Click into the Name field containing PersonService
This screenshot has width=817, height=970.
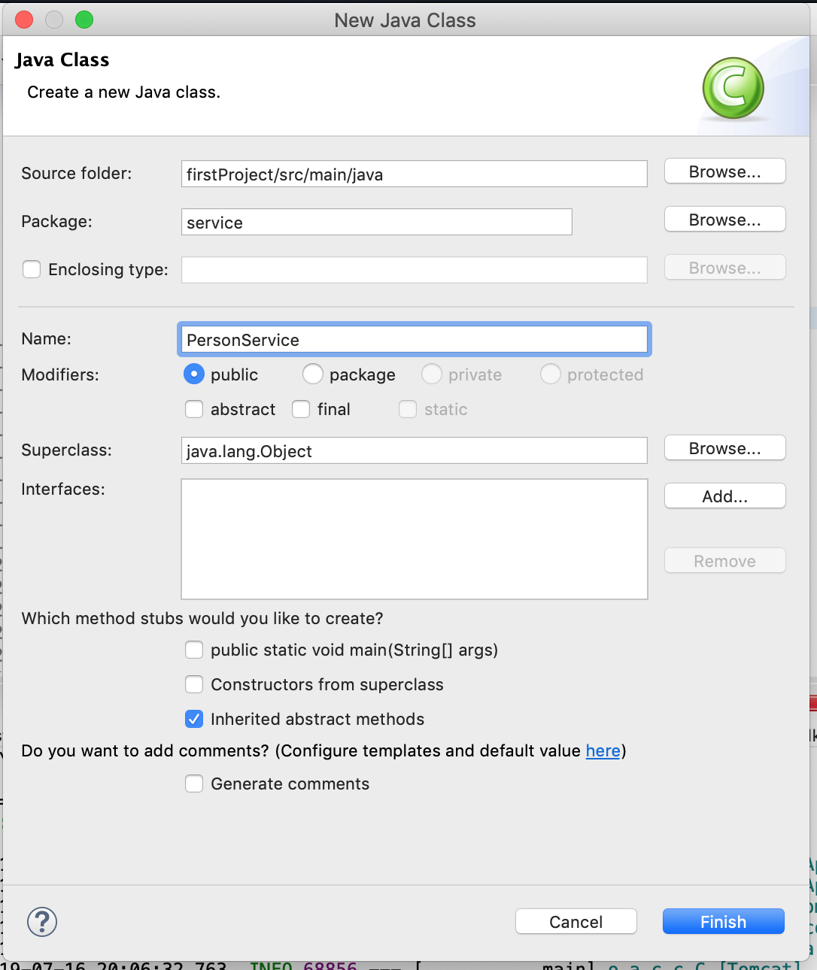[x=415, y=339]
